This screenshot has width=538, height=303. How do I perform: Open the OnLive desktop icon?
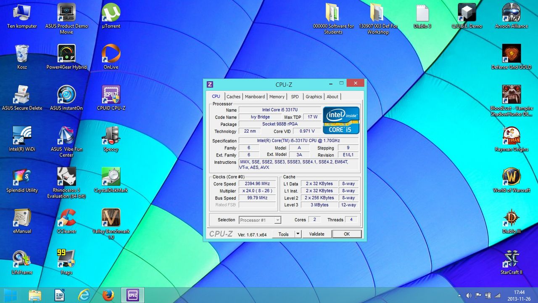111,57
